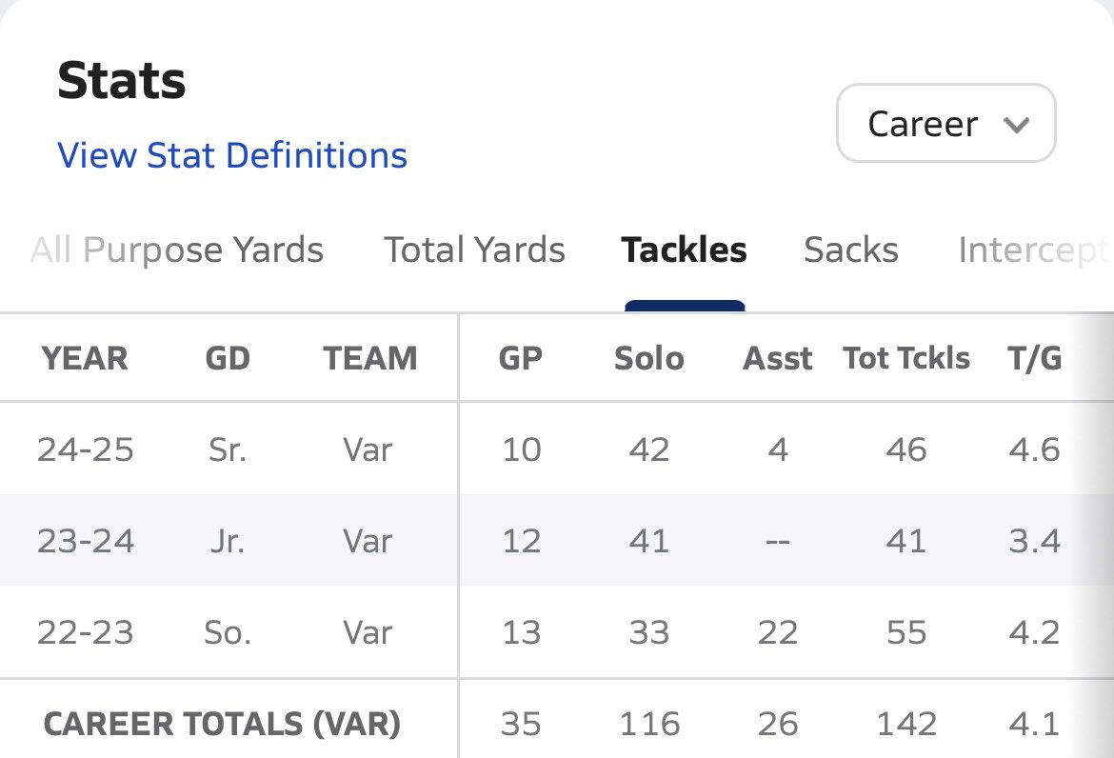The height and width of the screenshot is (758, 1114).
Task: Sort by Asst column header
Action: click(778, 358)
